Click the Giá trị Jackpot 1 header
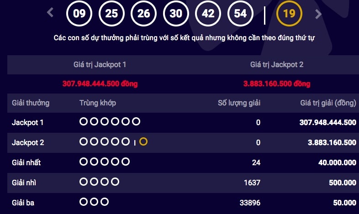 pos(100,65)
